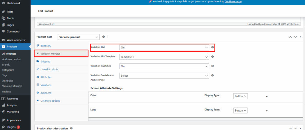Click the Get more options plug icon
The height and width of the screenshot is (130, 305).
(x=38, y=100)
